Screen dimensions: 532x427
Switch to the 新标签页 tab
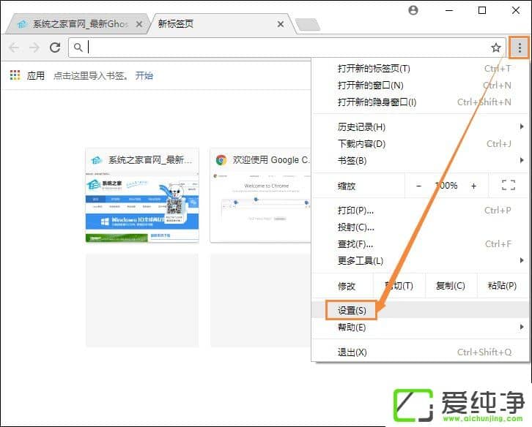222,24
